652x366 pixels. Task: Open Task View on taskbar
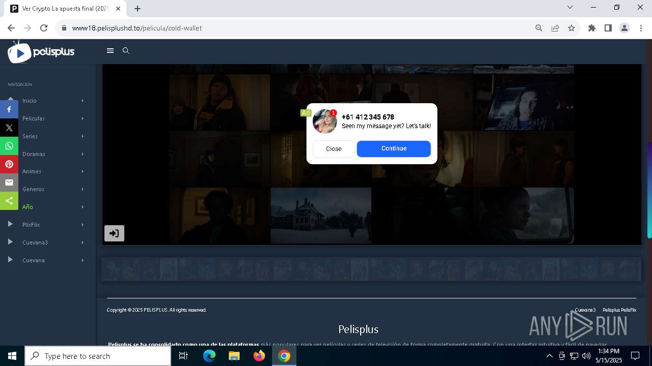click(x=183, y=356)
